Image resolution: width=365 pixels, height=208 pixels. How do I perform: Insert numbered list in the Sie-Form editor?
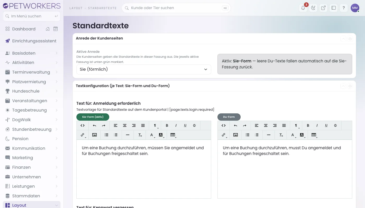(x=115, y=135)
